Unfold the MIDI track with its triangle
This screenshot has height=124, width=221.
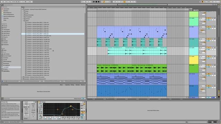(190, 27)
